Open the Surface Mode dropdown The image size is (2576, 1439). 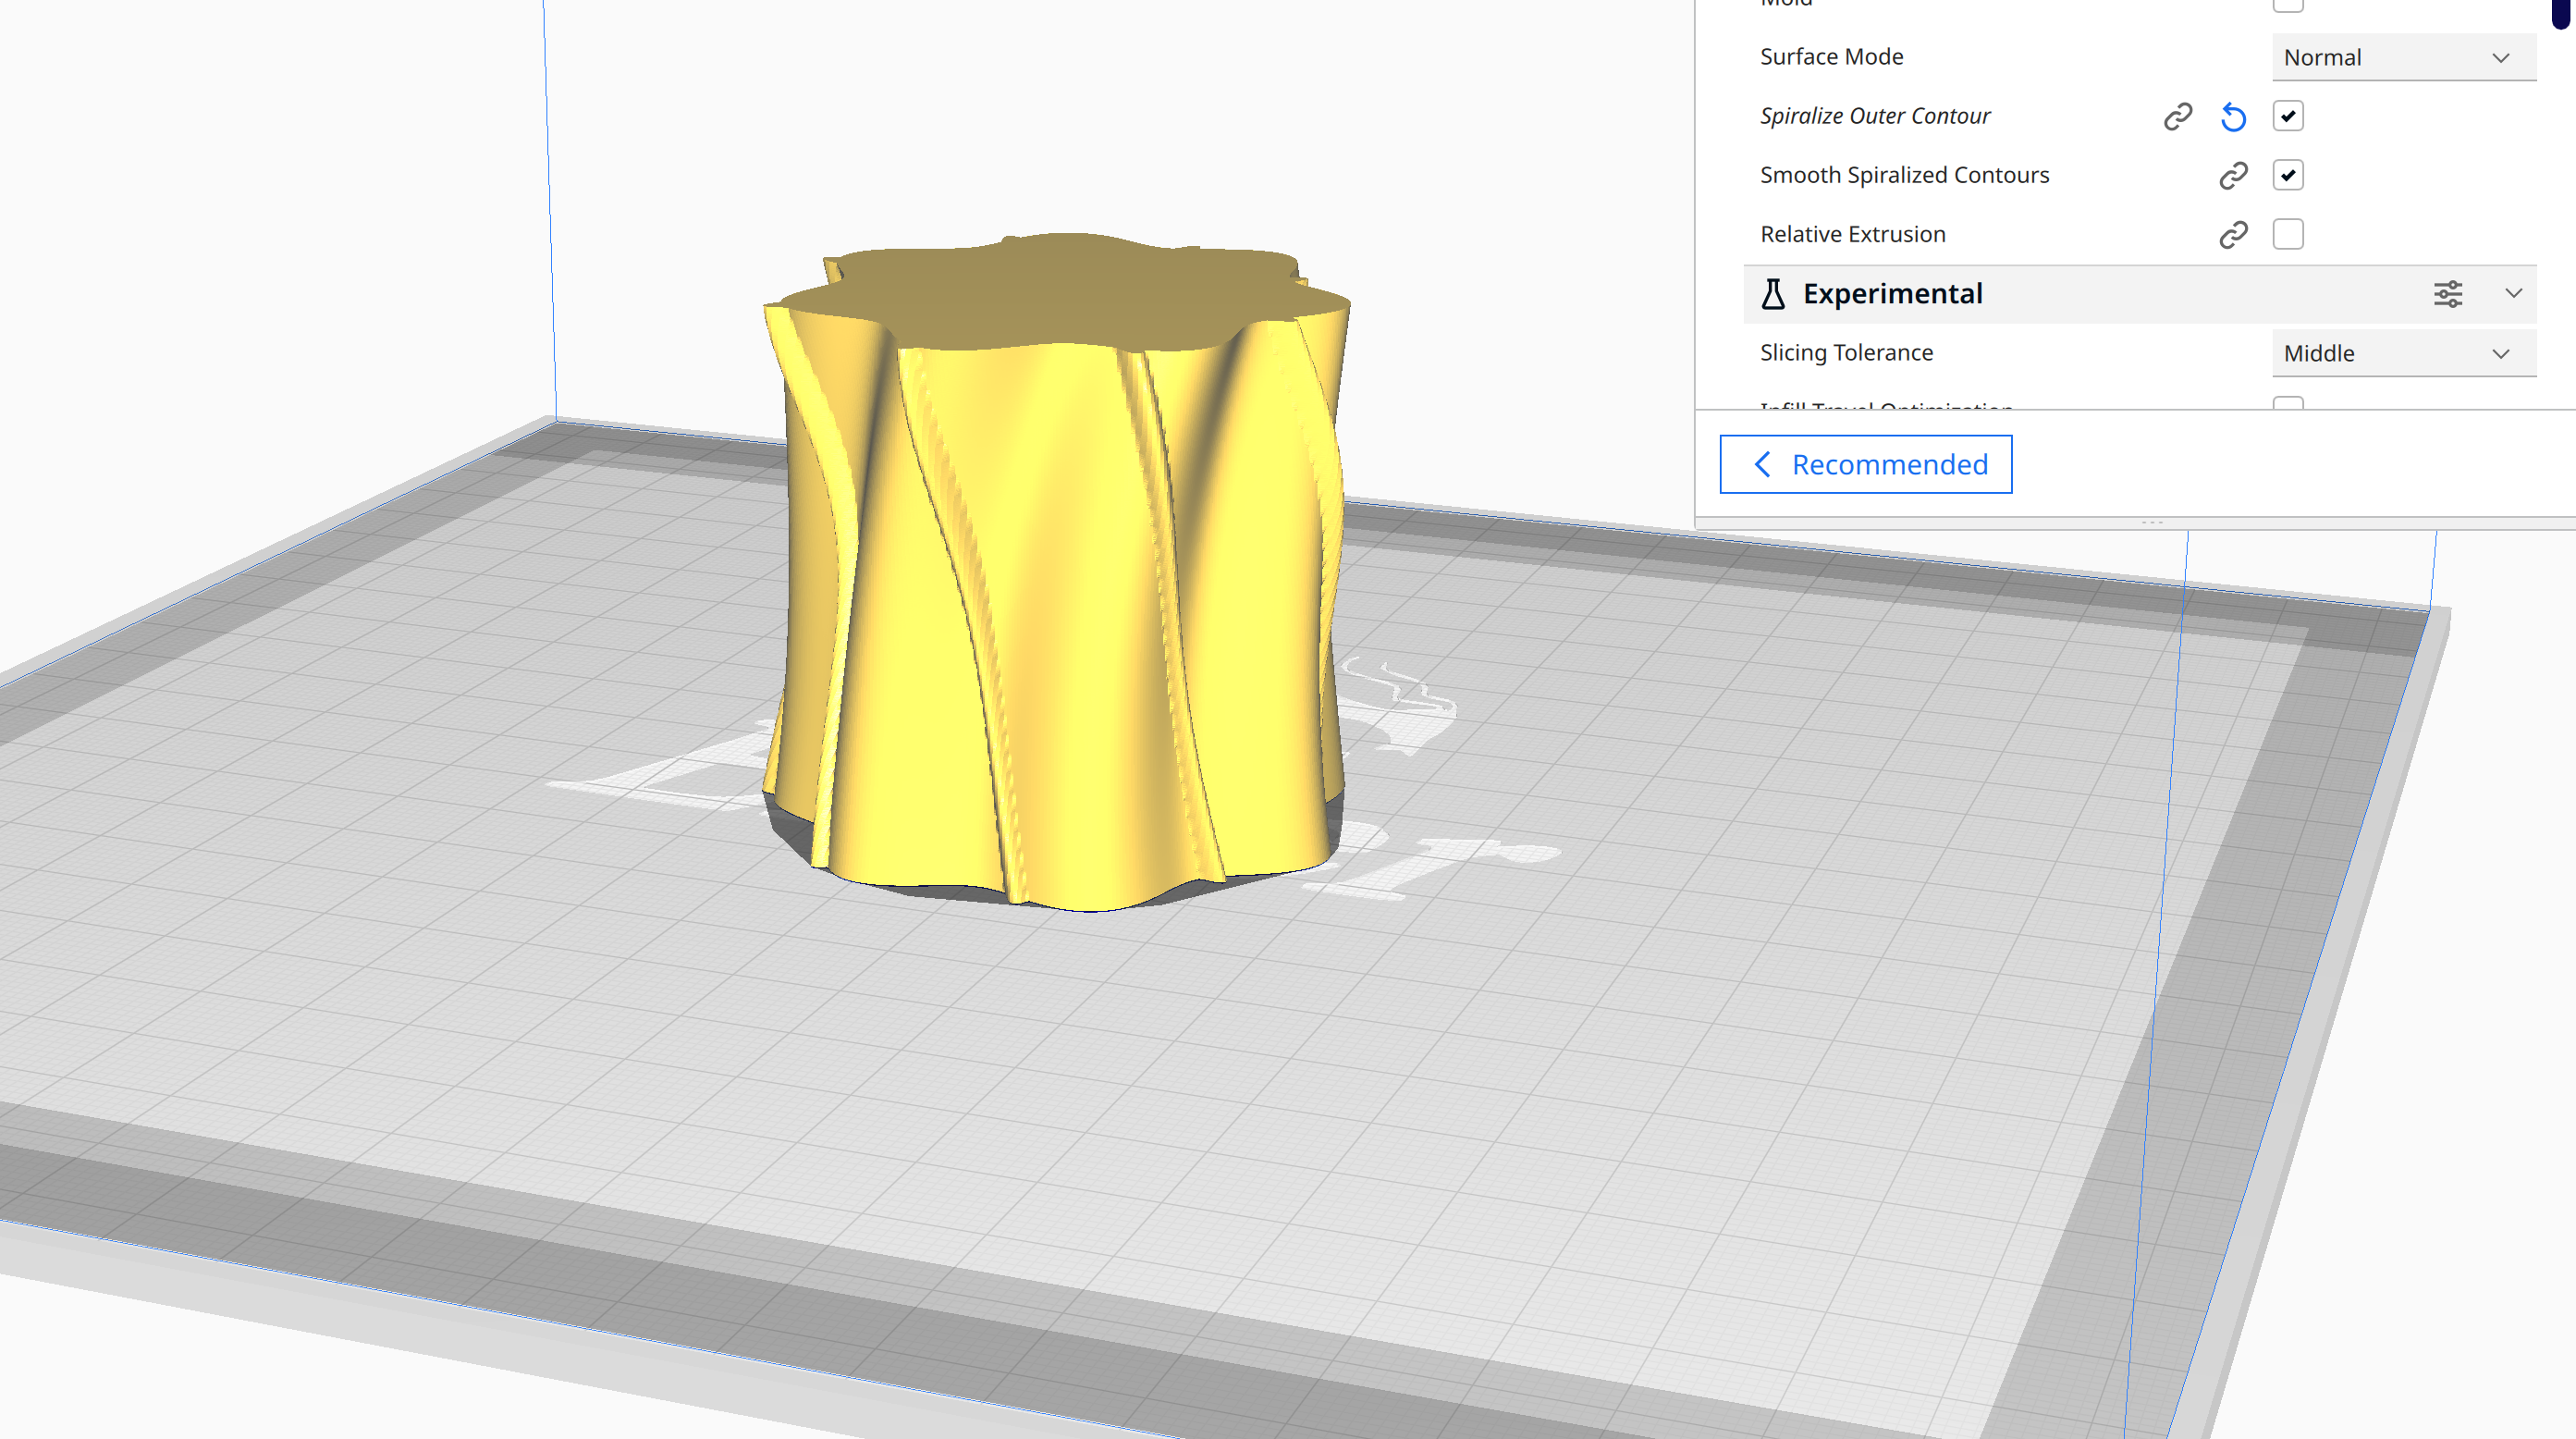[2403, 57]
